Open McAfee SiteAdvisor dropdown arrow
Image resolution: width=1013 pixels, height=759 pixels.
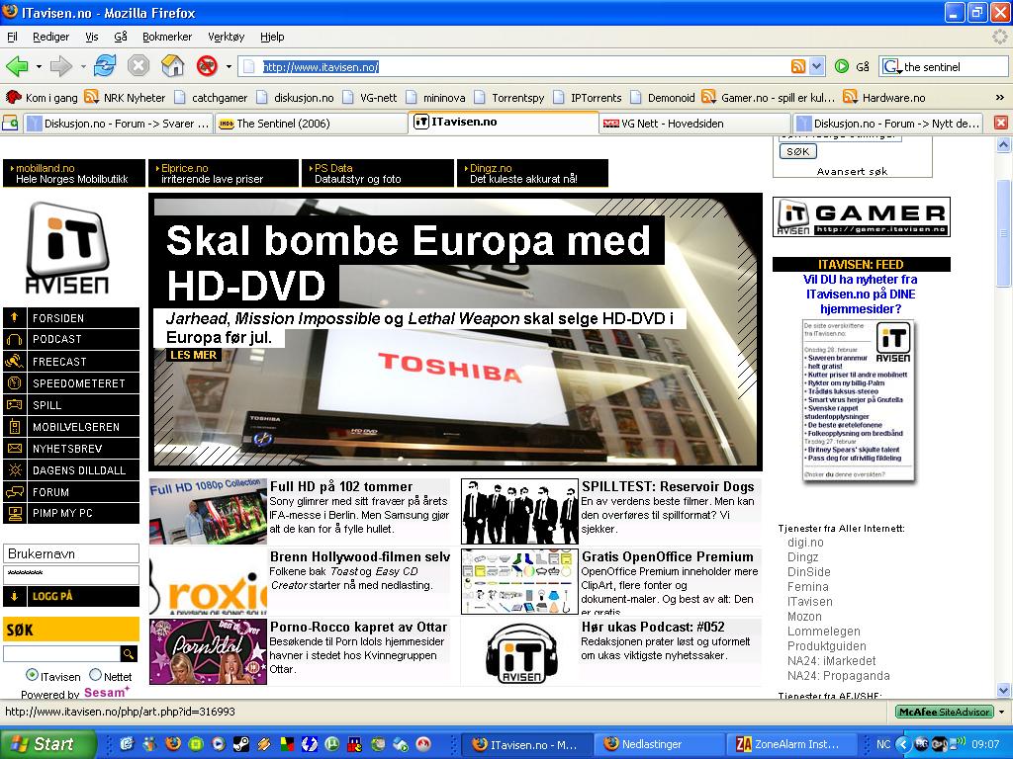tap(1002, 712)
